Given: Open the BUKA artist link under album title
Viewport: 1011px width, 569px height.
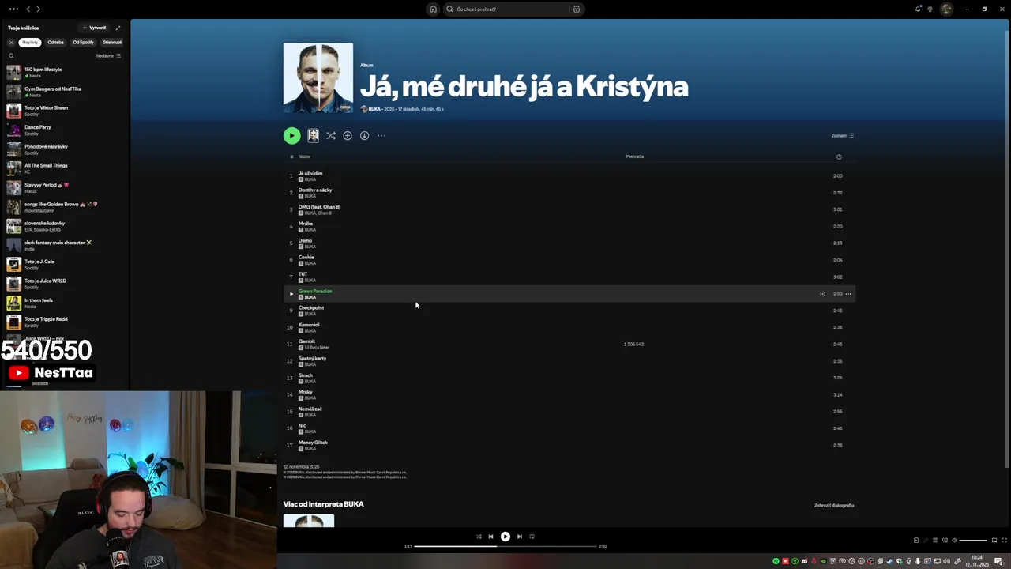Looking at the screenshot, I should 374,109.
